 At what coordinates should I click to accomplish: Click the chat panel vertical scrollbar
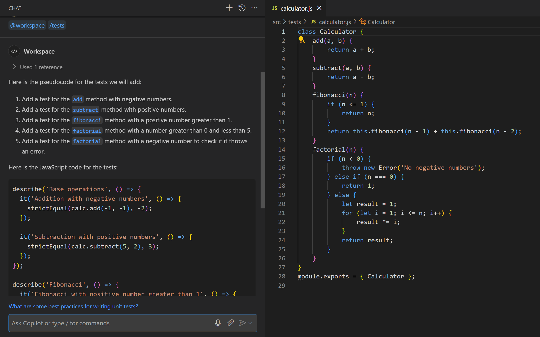263,140
